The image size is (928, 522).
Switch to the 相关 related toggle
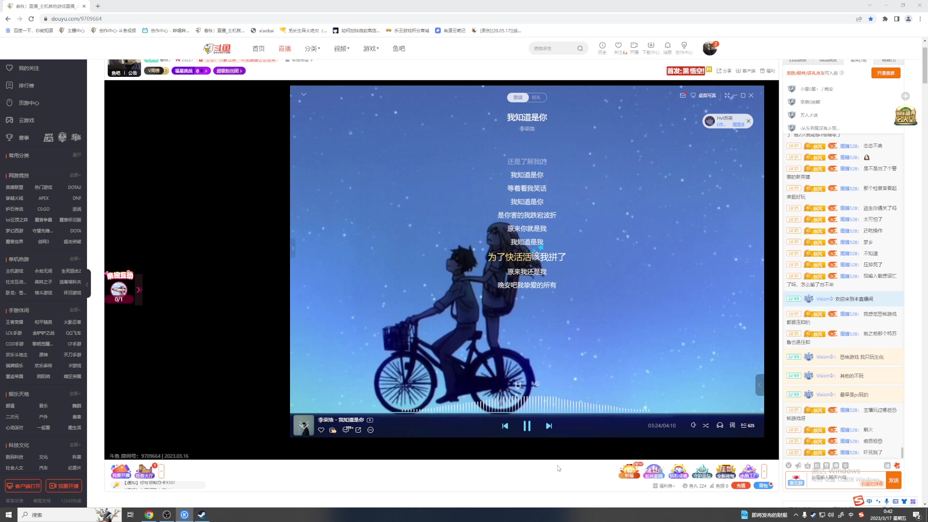click(536, 98)
